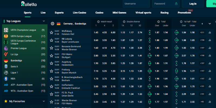Image resolution: width=216 pixels, height=108 pixels.
Task: Bet on Wolfsburg win at 1.45
Action: click(x=96, y=32)
